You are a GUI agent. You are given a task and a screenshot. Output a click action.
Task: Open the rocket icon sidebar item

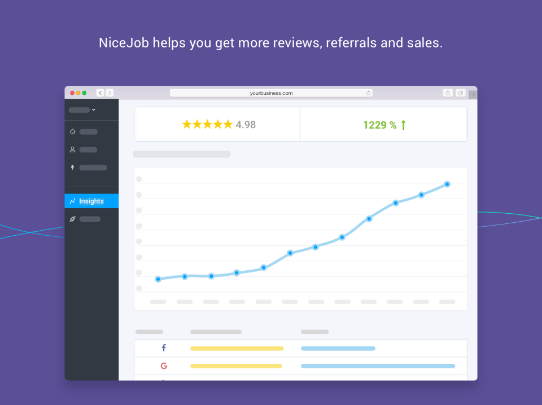tap(73, 219)
